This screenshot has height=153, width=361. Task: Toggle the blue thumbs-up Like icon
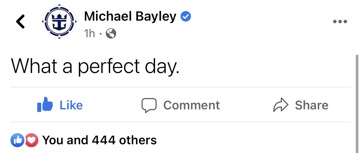click(45, 105)
